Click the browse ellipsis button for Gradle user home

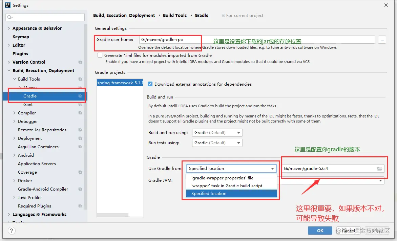pyautogui.click(x=382, y=40)
